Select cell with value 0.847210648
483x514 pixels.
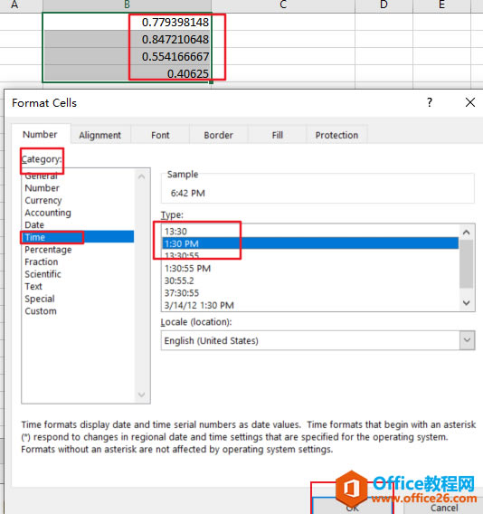click(127, 39)
